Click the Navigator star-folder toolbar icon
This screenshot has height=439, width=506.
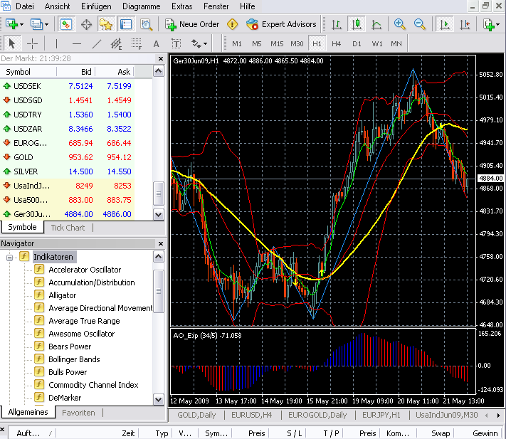click(x=105, y=24)
